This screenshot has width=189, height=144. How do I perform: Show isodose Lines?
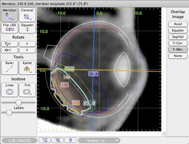pos(10,90)
